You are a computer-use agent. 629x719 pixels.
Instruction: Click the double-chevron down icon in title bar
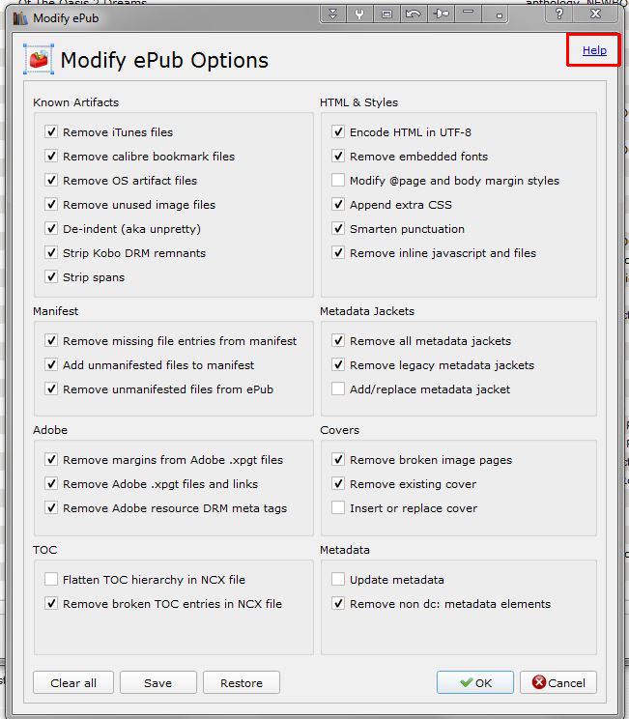pyautogui.click(x=333, y=14)
